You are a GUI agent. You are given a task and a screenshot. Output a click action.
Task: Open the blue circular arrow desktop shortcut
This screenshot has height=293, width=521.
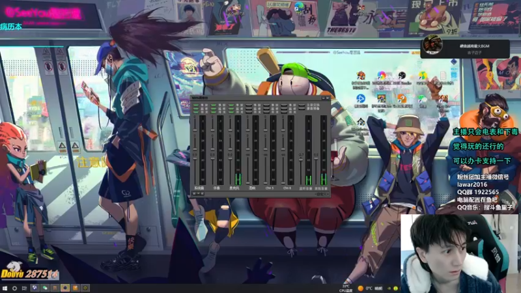(x=361, y=98)
